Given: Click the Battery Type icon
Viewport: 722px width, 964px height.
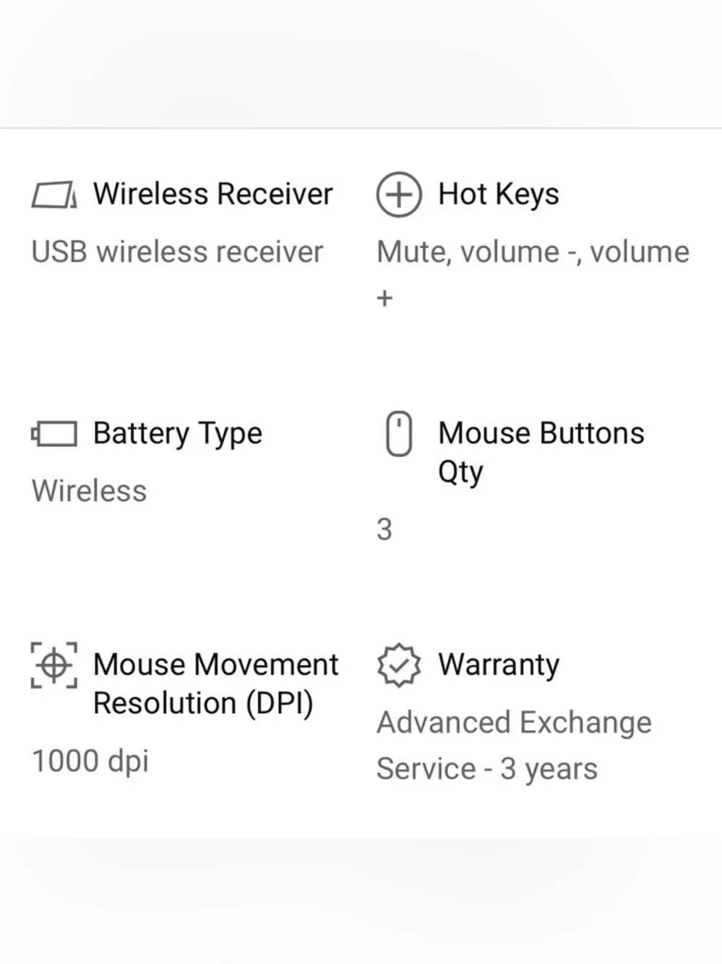Looking at the screenshot, I should [x=54, y=434].
